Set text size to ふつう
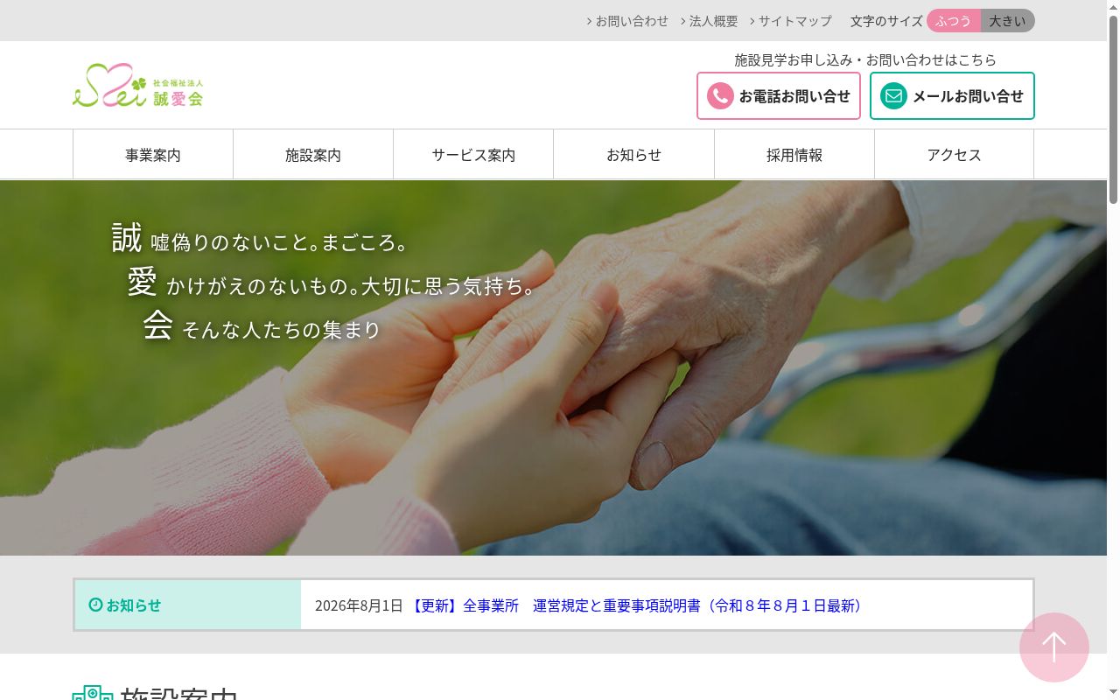This screenshot has width=1120, height=700. [x=954, y=21]
